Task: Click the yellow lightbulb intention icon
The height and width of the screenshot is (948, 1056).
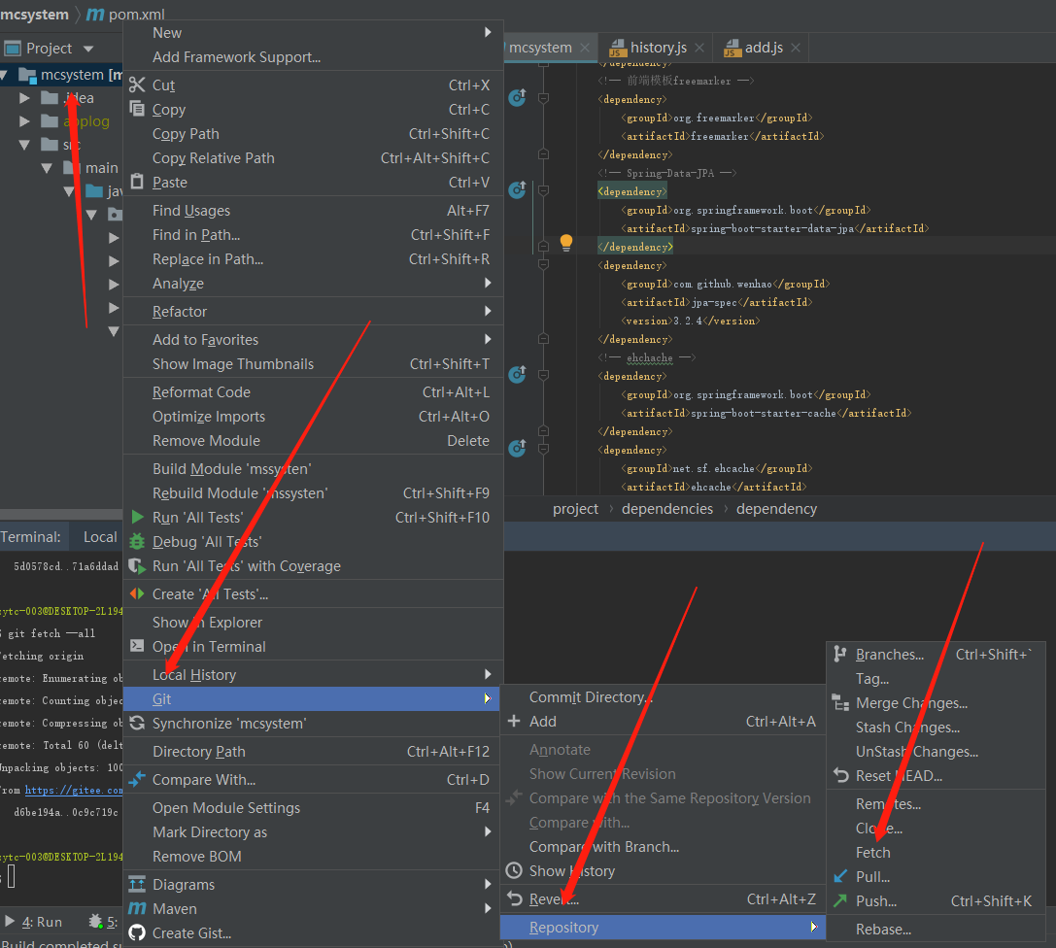Action: [x=566, y=243]
